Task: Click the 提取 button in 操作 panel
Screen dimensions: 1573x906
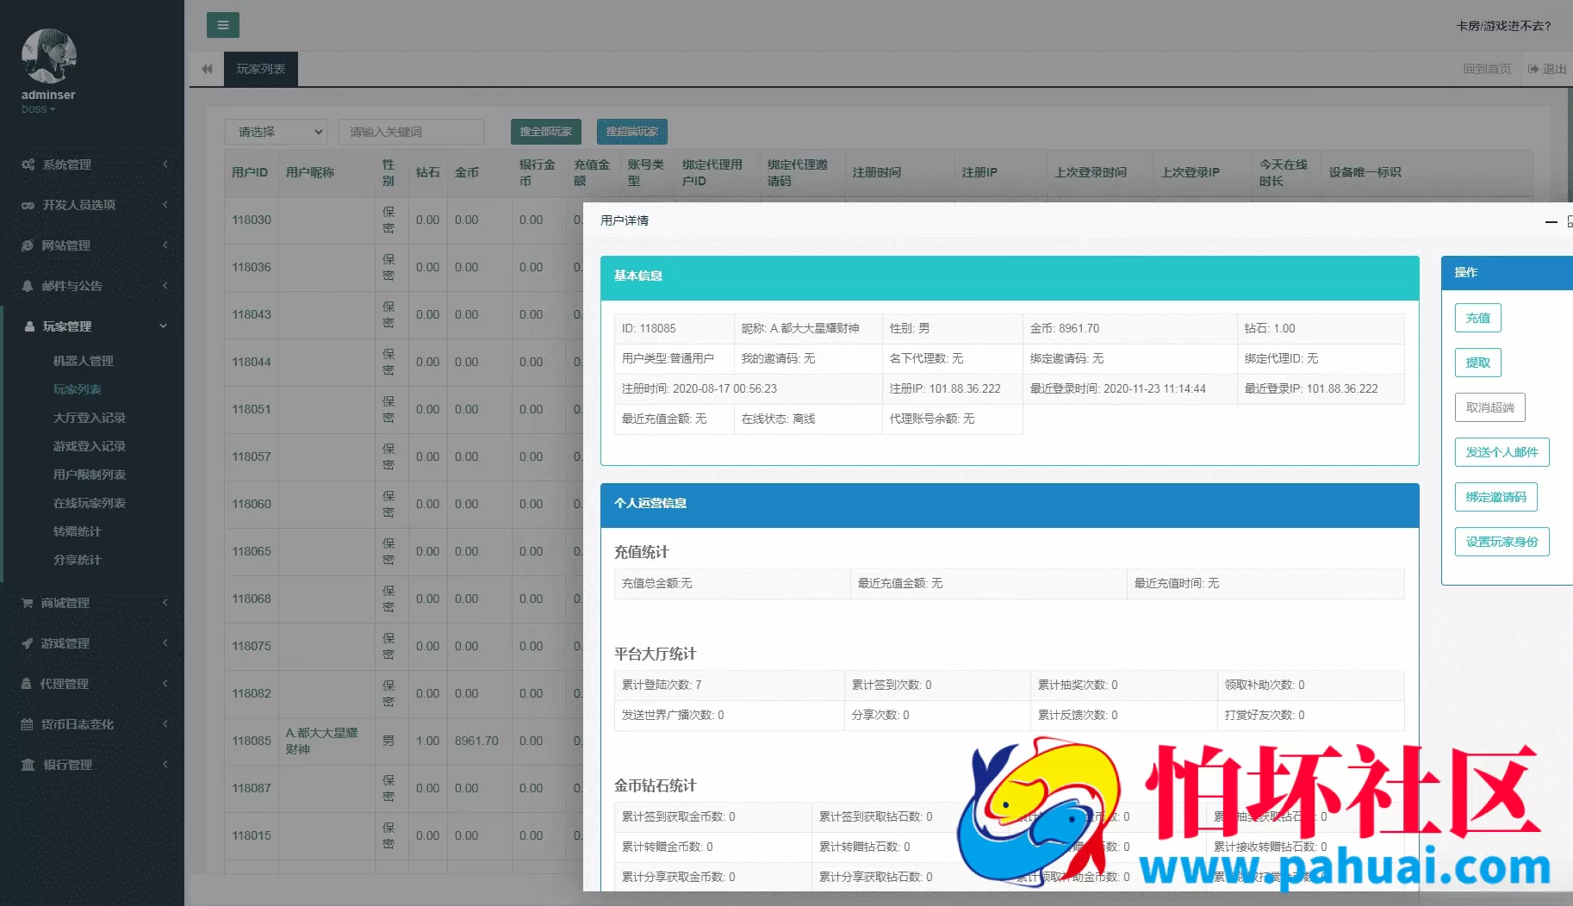Action: 1478,363
